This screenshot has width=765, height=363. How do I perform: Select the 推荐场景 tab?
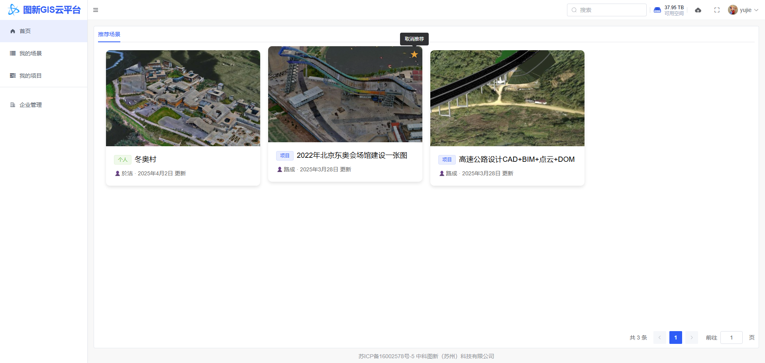coord(109,34)
